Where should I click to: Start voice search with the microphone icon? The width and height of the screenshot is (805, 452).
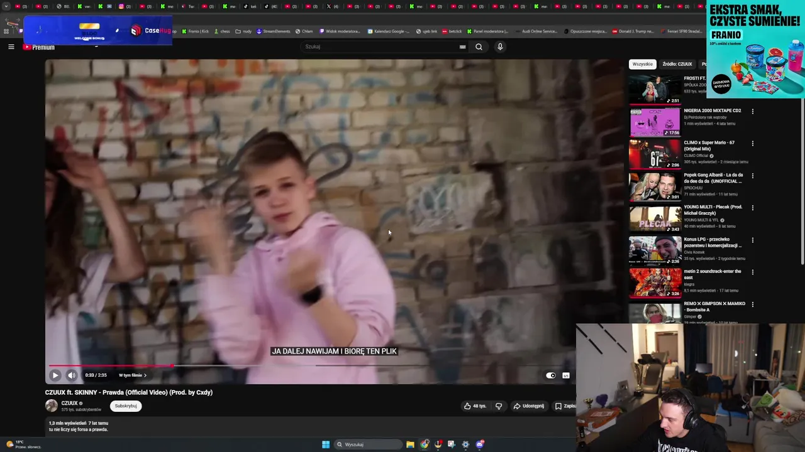pos(500,46)
